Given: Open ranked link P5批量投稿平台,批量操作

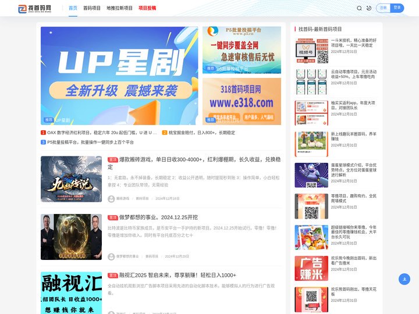Looking at the screenshot, I should click(90, 142).
